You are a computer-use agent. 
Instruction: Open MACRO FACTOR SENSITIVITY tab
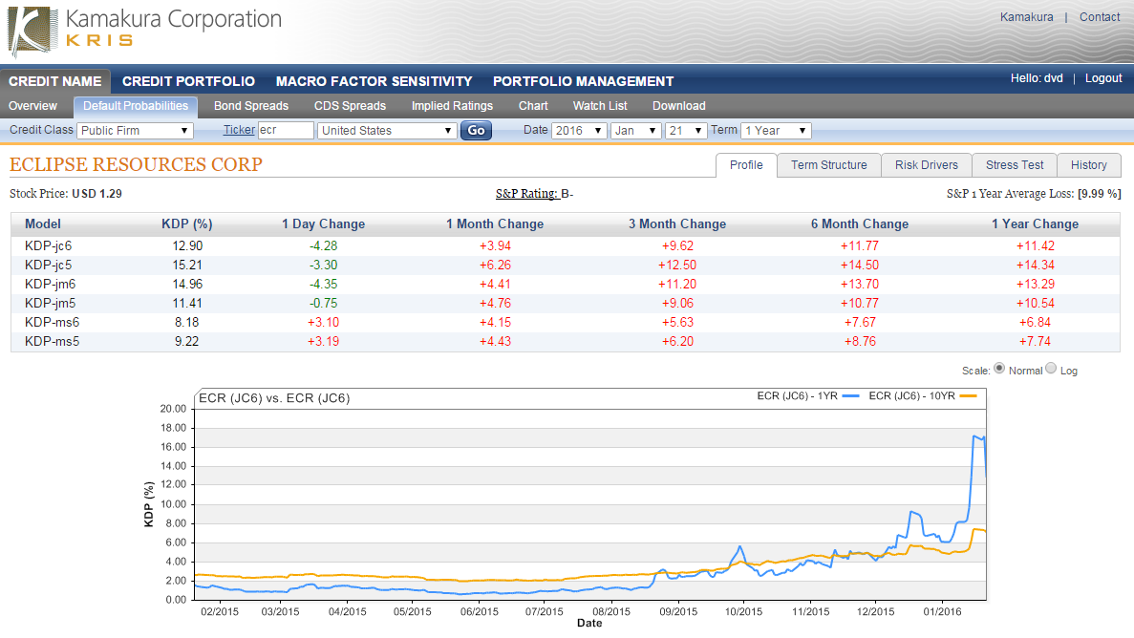[x=374, y=81]
